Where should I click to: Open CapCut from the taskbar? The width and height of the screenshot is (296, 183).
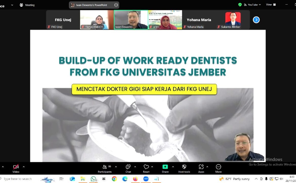pos(104,179)
